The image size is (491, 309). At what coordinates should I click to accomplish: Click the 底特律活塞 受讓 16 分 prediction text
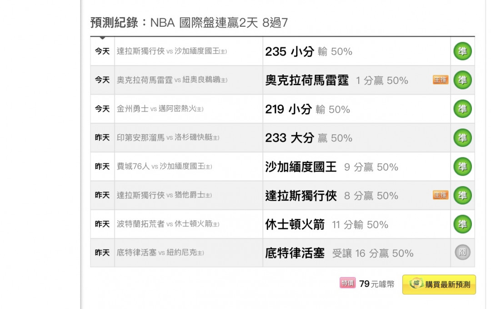click(339, 253)
